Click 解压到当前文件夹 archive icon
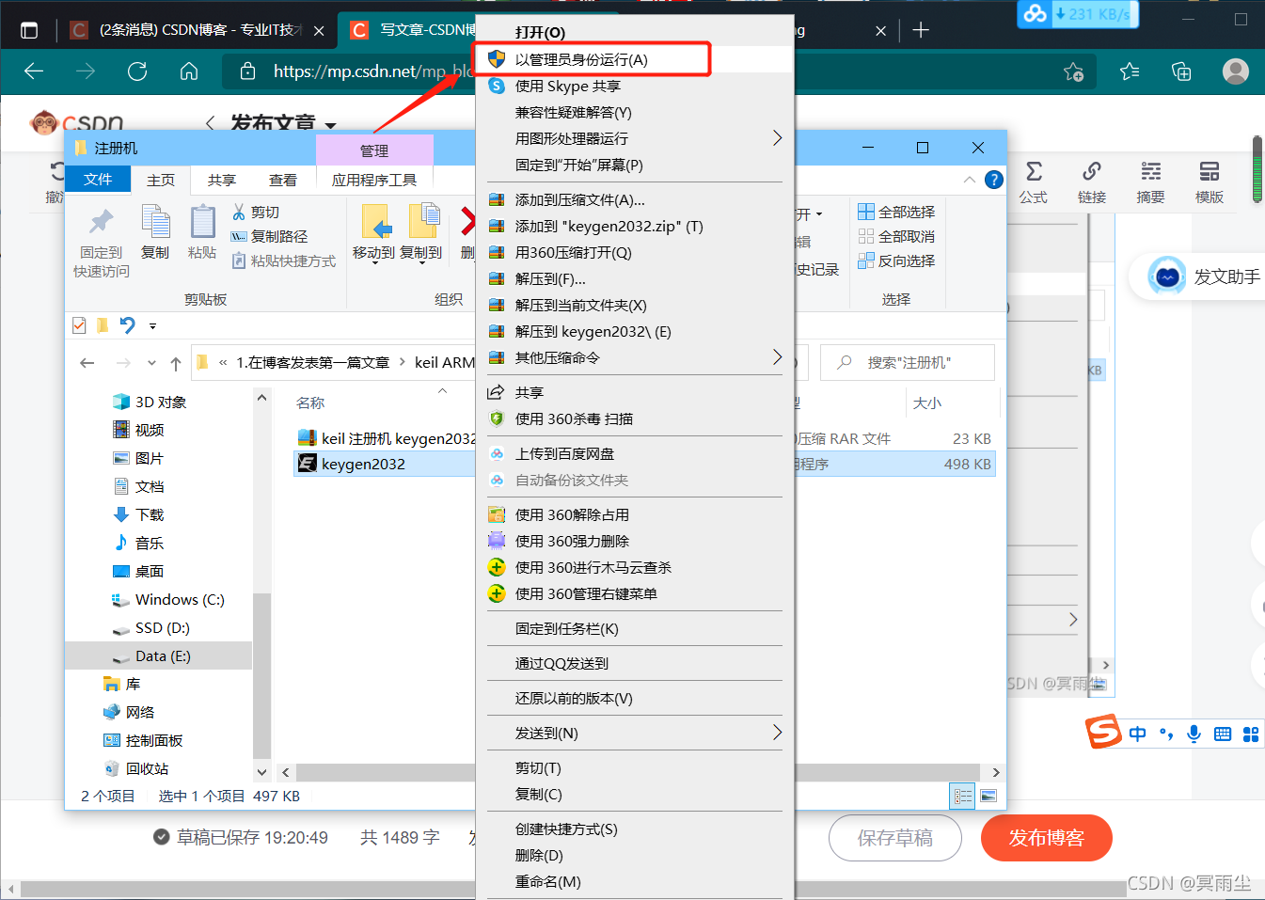1265x900 pixels. tap(497, 305)
